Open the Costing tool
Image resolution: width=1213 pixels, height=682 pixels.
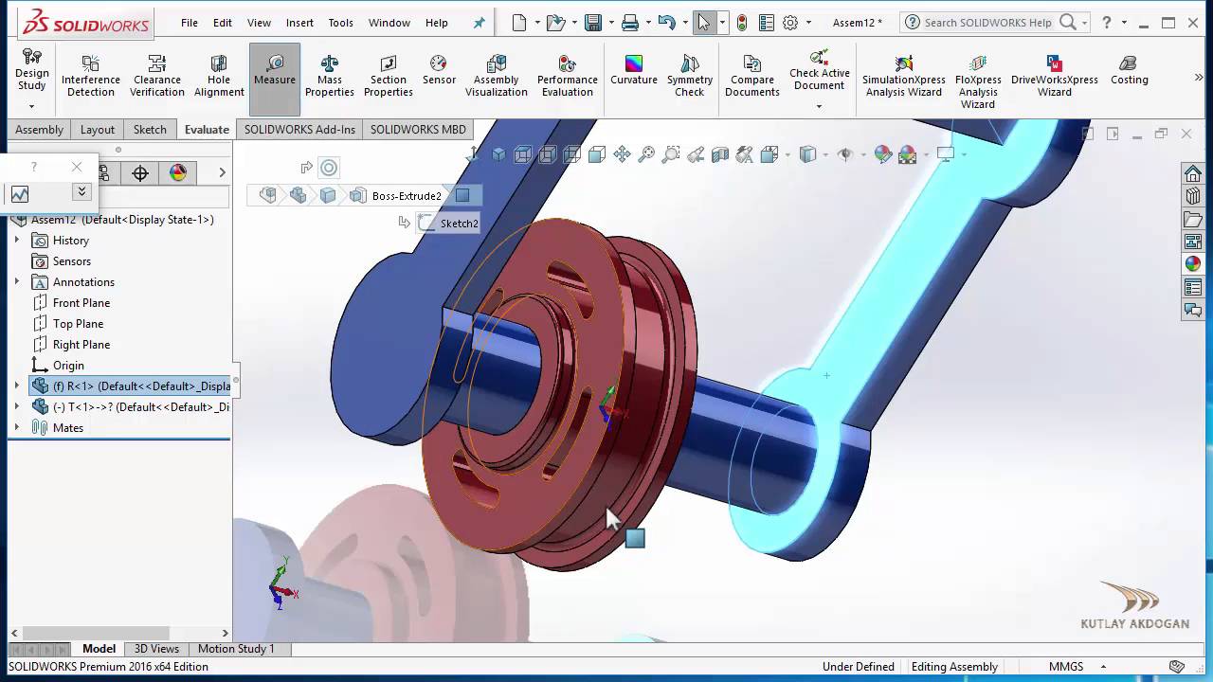(x=1130, y=69)
